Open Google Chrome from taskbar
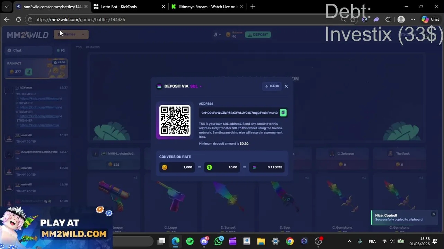The width and height of the screenshot is (444, 249). coord(290,241)
